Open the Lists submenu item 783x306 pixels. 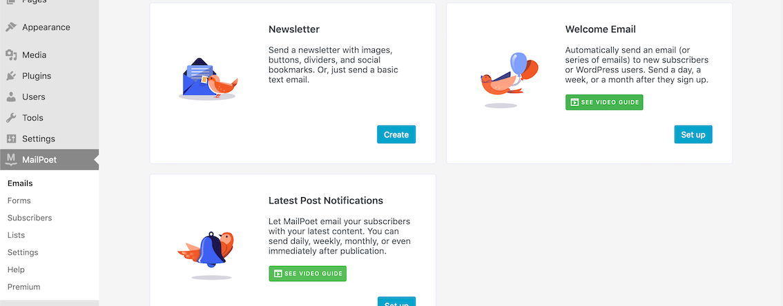click(16, 235)
